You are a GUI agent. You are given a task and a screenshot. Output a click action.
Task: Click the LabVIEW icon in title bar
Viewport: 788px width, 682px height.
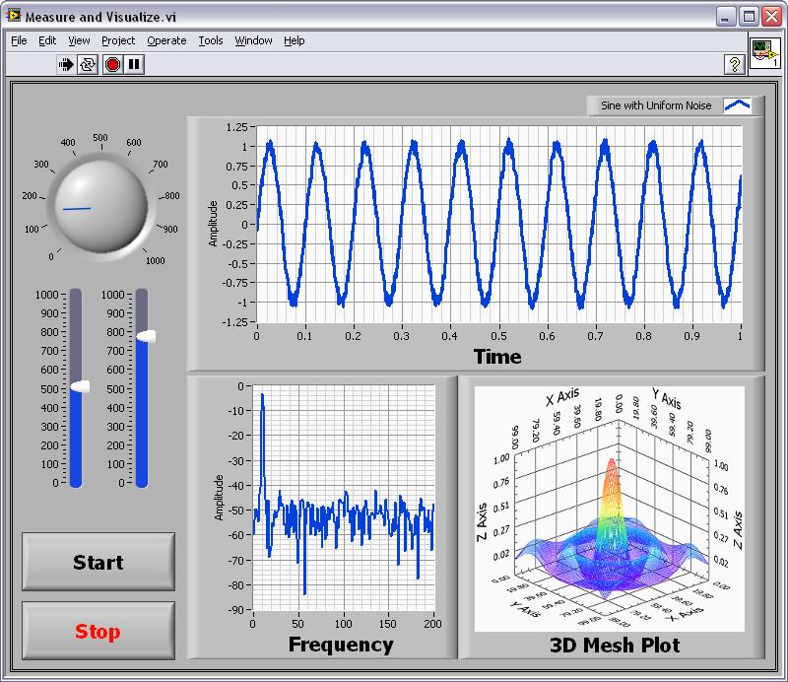(14, 17)
